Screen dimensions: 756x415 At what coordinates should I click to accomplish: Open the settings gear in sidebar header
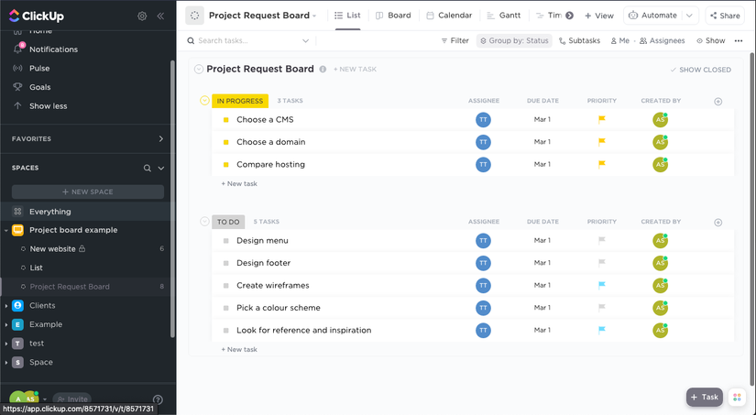point(142,16)
